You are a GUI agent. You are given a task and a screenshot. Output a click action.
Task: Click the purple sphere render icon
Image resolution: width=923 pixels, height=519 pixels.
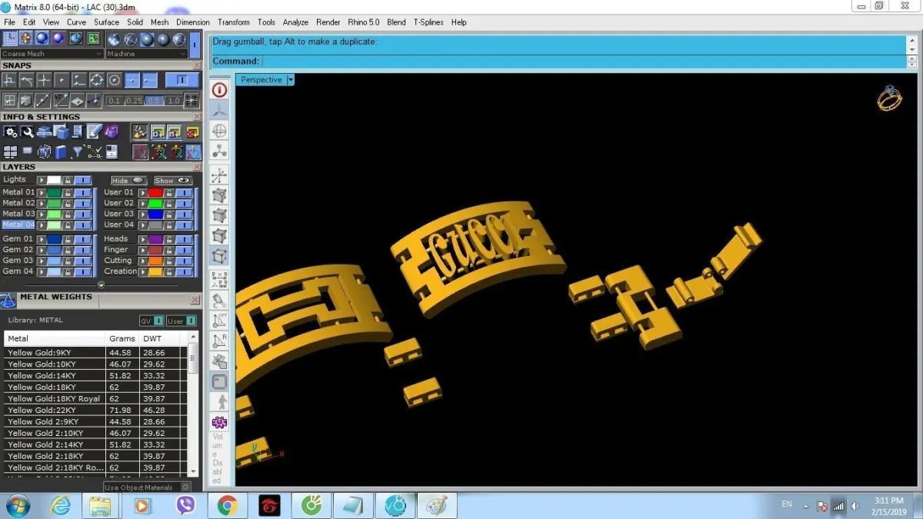click(58, 38)
